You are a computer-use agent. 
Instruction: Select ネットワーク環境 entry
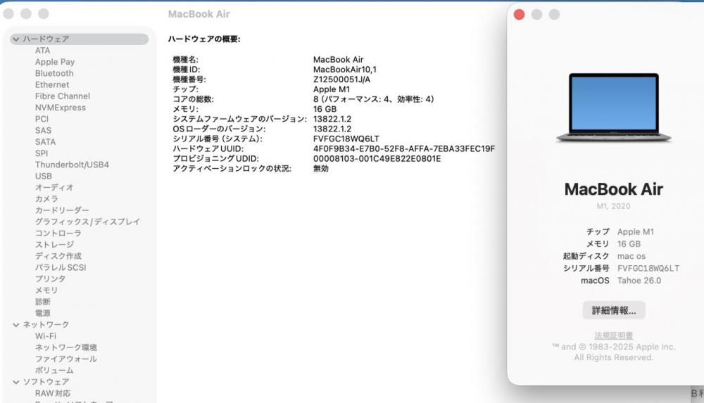pos(66,347)
